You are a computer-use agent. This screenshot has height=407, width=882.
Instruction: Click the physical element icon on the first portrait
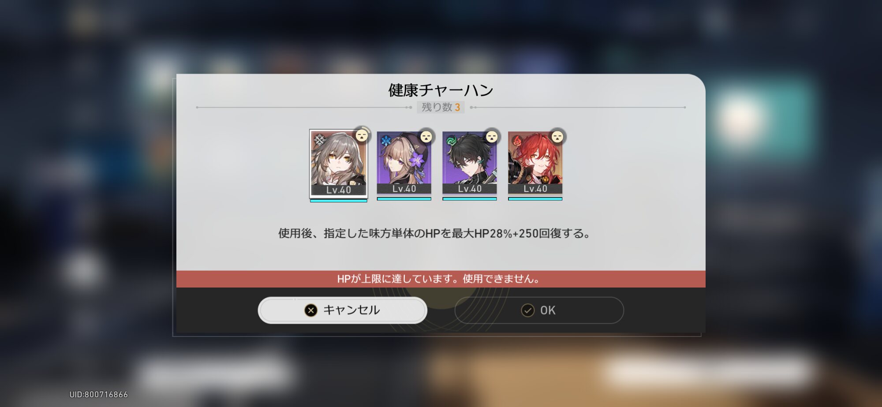click(x=319, y=140)
